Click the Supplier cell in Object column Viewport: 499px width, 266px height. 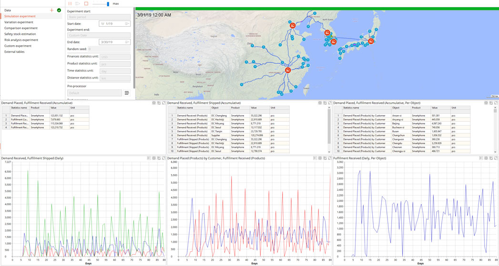(220, 136)
